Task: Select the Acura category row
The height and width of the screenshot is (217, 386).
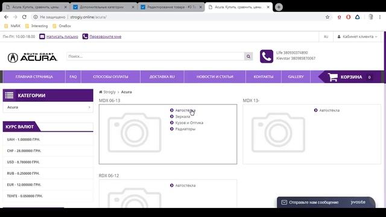Action: coord(48,107)
